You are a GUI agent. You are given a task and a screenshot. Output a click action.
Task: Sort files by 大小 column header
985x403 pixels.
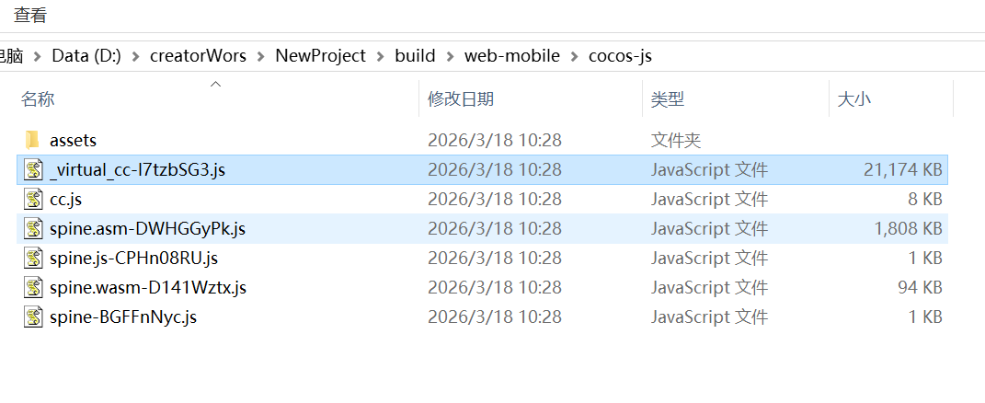[853, 99]
